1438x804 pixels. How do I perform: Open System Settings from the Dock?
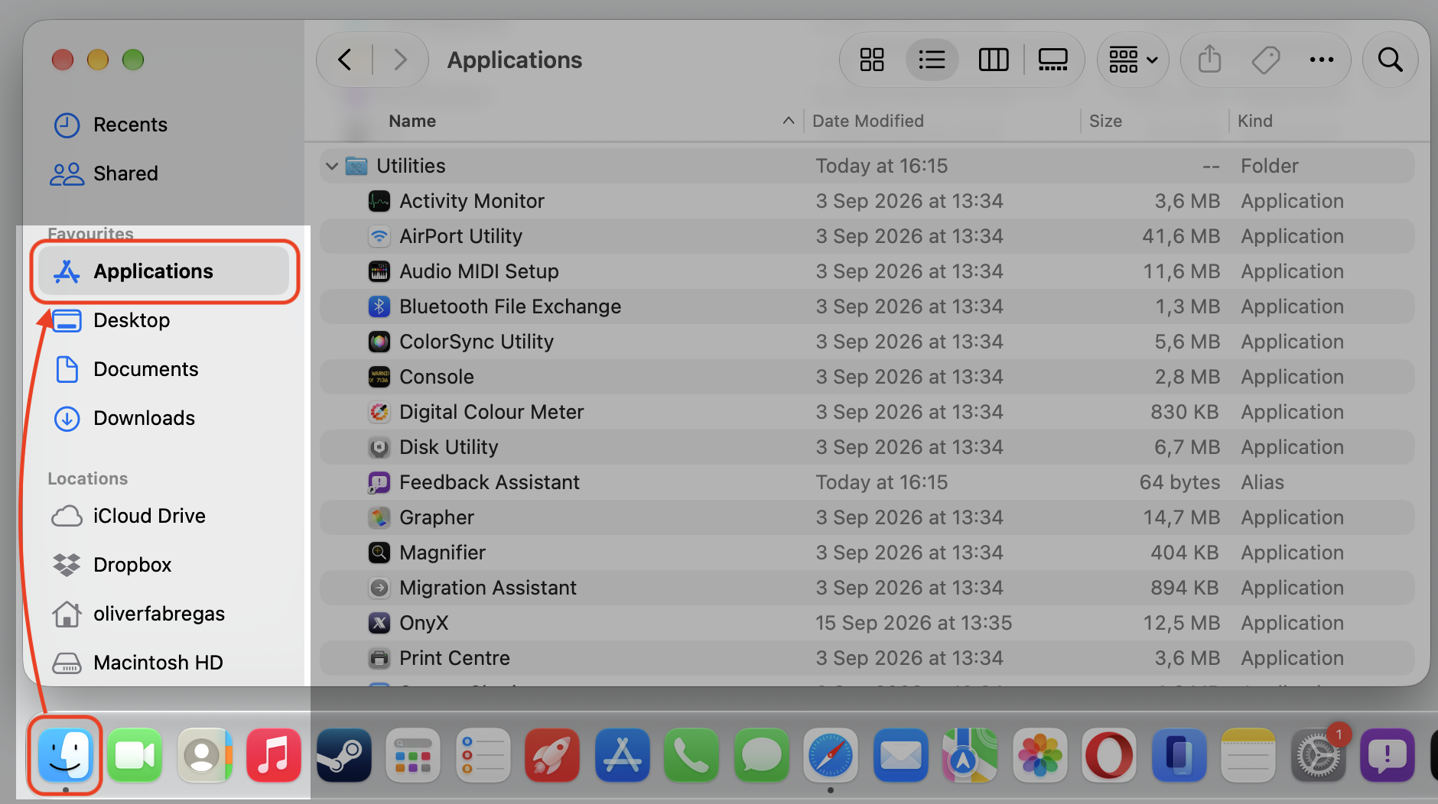click(x=1319, y=755)
